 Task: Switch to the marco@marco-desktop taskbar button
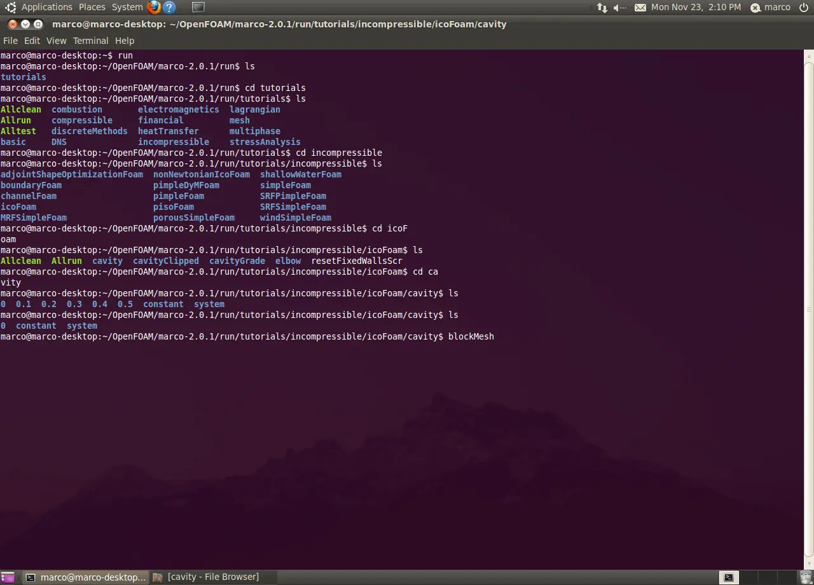click(86, 577)
